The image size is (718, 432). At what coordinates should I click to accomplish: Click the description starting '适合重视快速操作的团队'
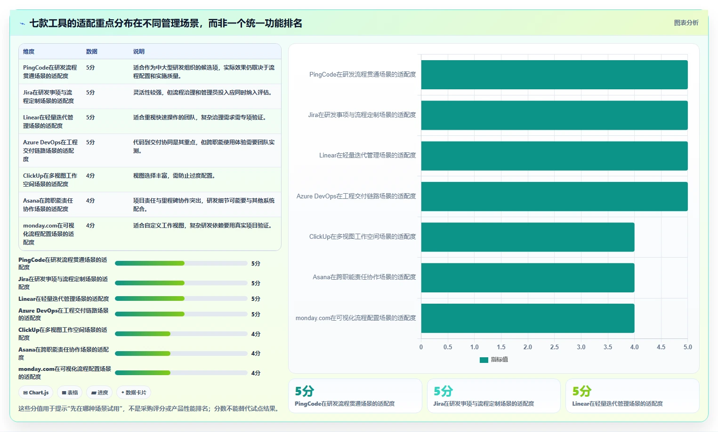point(201,118)
